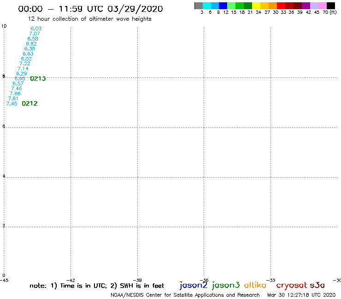Click the '24' label under the color scale
The width and height of the screenshot is (341, 299).
pyautogui.click(x=259, y=12)
